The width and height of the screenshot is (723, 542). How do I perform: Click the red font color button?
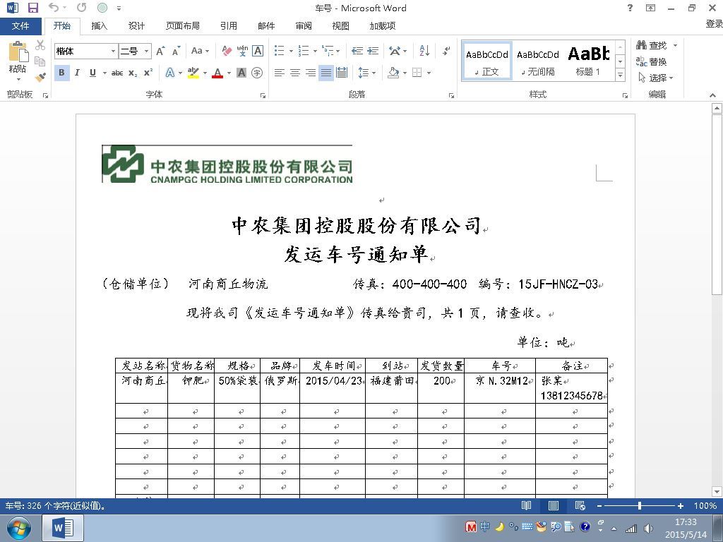coord(217,73)
